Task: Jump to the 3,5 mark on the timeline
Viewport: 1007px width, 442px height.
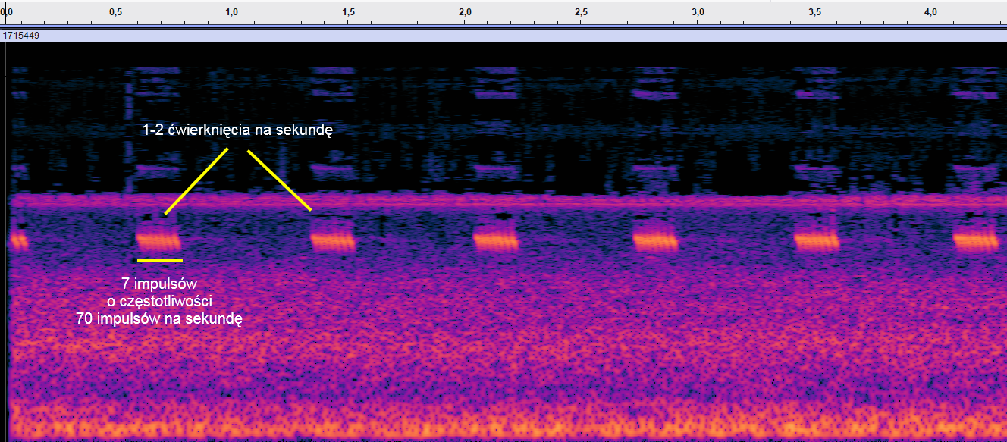Action: tap(814, 13)
